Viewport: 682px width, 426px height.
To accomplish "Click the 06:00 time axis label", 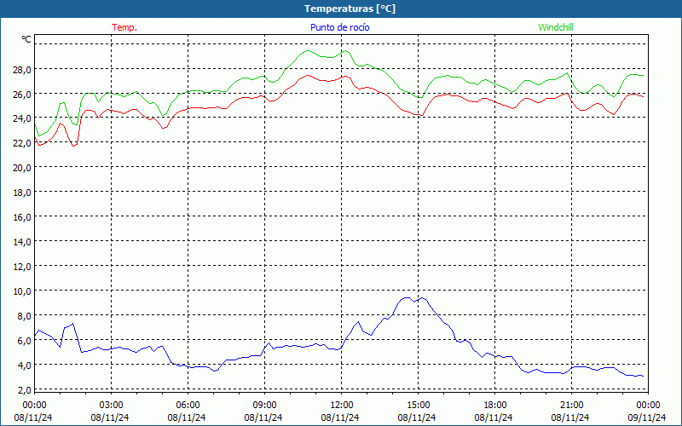I will (x=188, y=406).
